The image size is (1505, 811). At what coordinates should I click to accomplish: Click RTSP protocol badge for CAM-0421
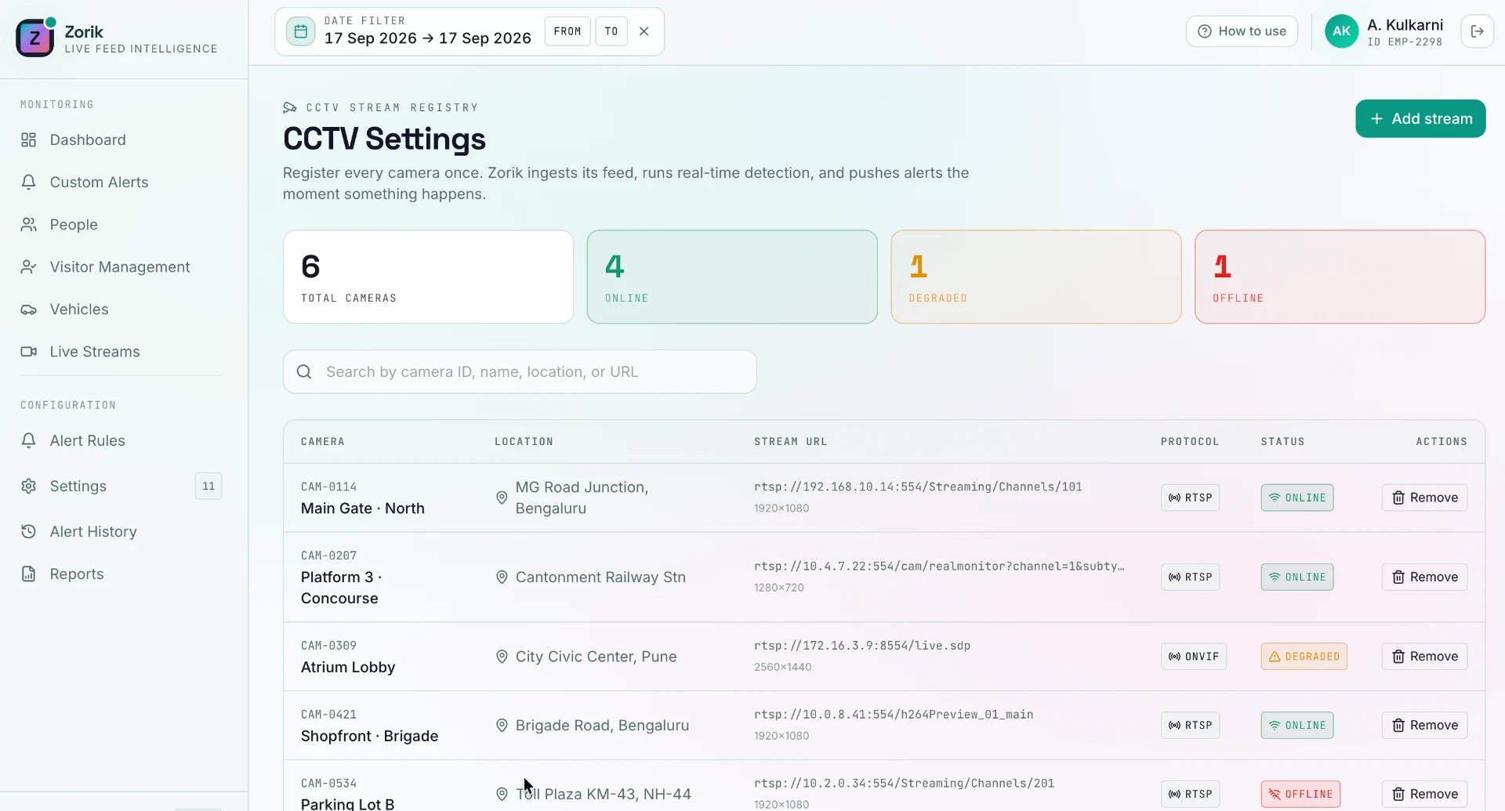click(1190, 726)
